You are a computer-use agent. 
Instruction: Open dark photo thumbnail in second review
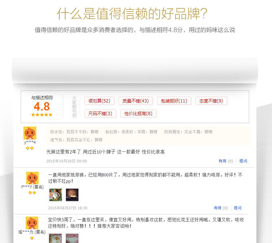[x=72, y=195]
